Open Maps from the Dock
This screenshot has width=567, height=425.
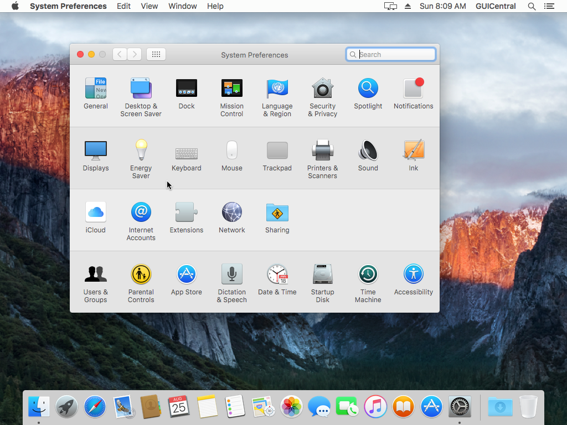tap(263, 406)
